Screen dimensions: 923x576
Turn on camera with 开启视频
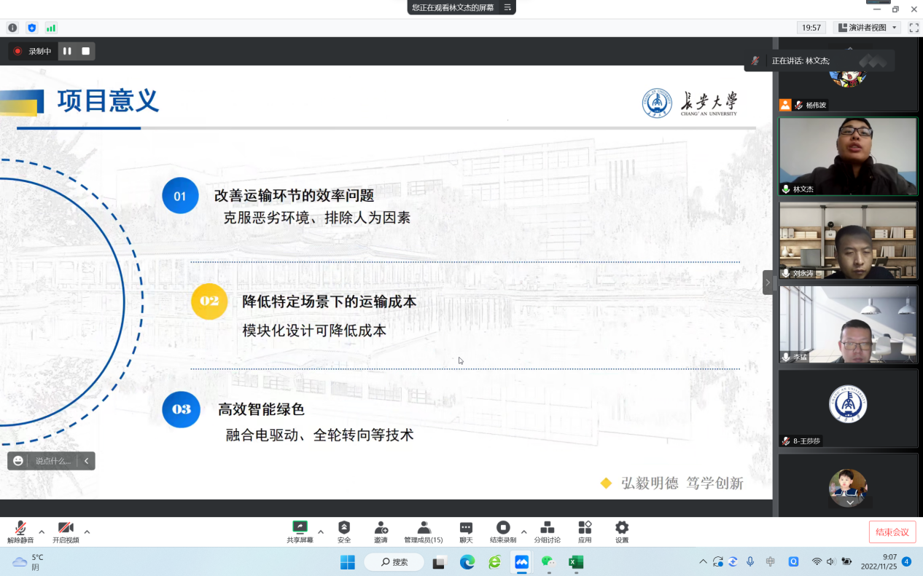point(66,529)
